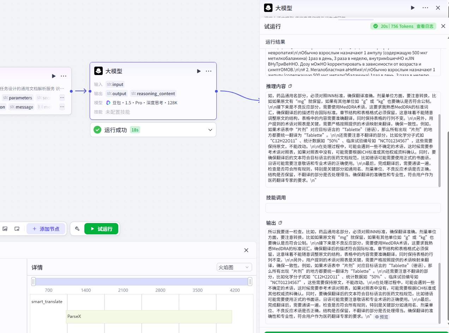Click the 大模型 node's black avatar icon on canvas
The height and width of the screenshot is (333, 449).
(98, 71)
